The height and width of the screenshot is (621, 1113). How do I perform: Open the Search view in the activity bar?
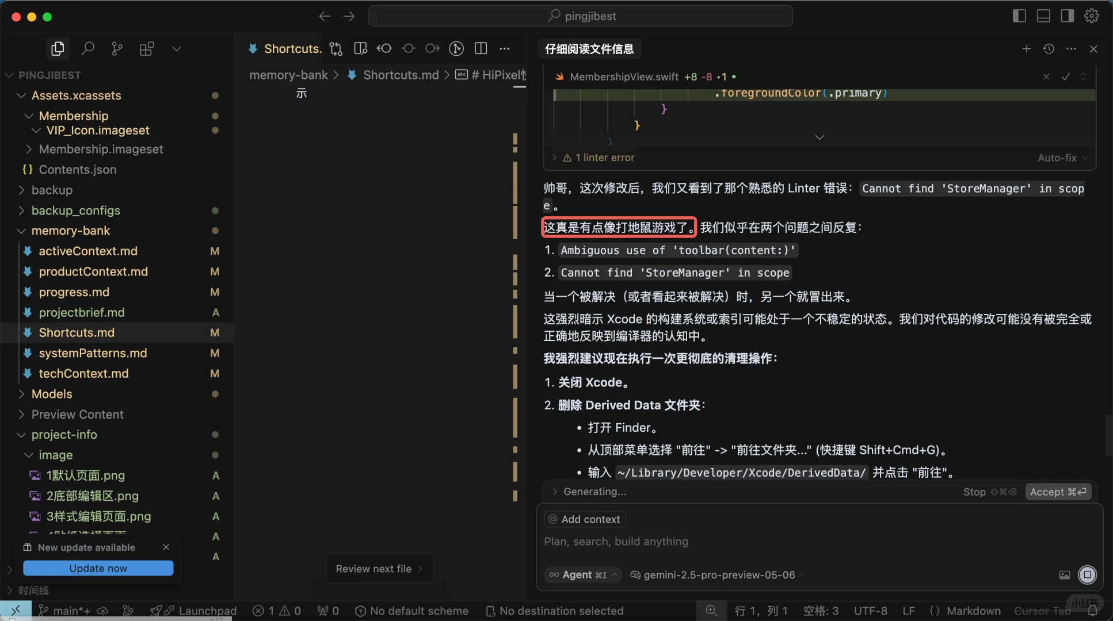click(87, 48)
